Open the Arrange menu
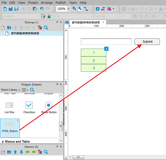Screen dimensions: 166x160 (x=47, y=2)
